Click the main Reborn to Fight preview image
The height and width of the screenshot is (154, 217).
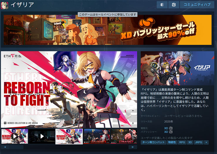[69, 89]
